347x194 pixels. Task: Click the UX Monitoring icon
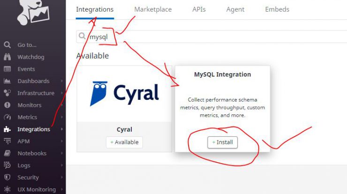click(x=7, y=189)
